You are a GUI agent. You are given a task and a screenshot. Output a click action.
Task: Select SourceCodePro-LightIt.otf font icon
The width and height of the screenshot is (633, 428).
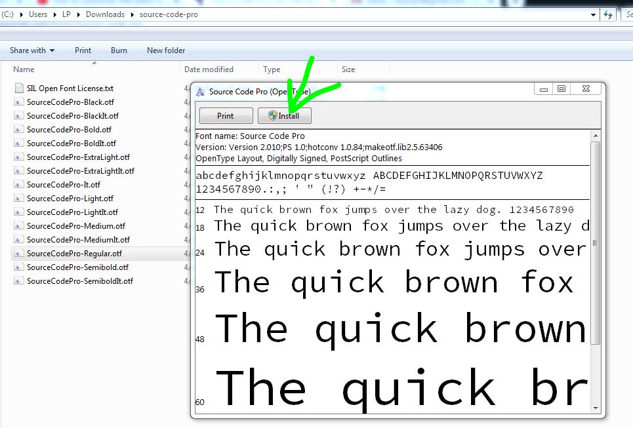tap(18, 212)
